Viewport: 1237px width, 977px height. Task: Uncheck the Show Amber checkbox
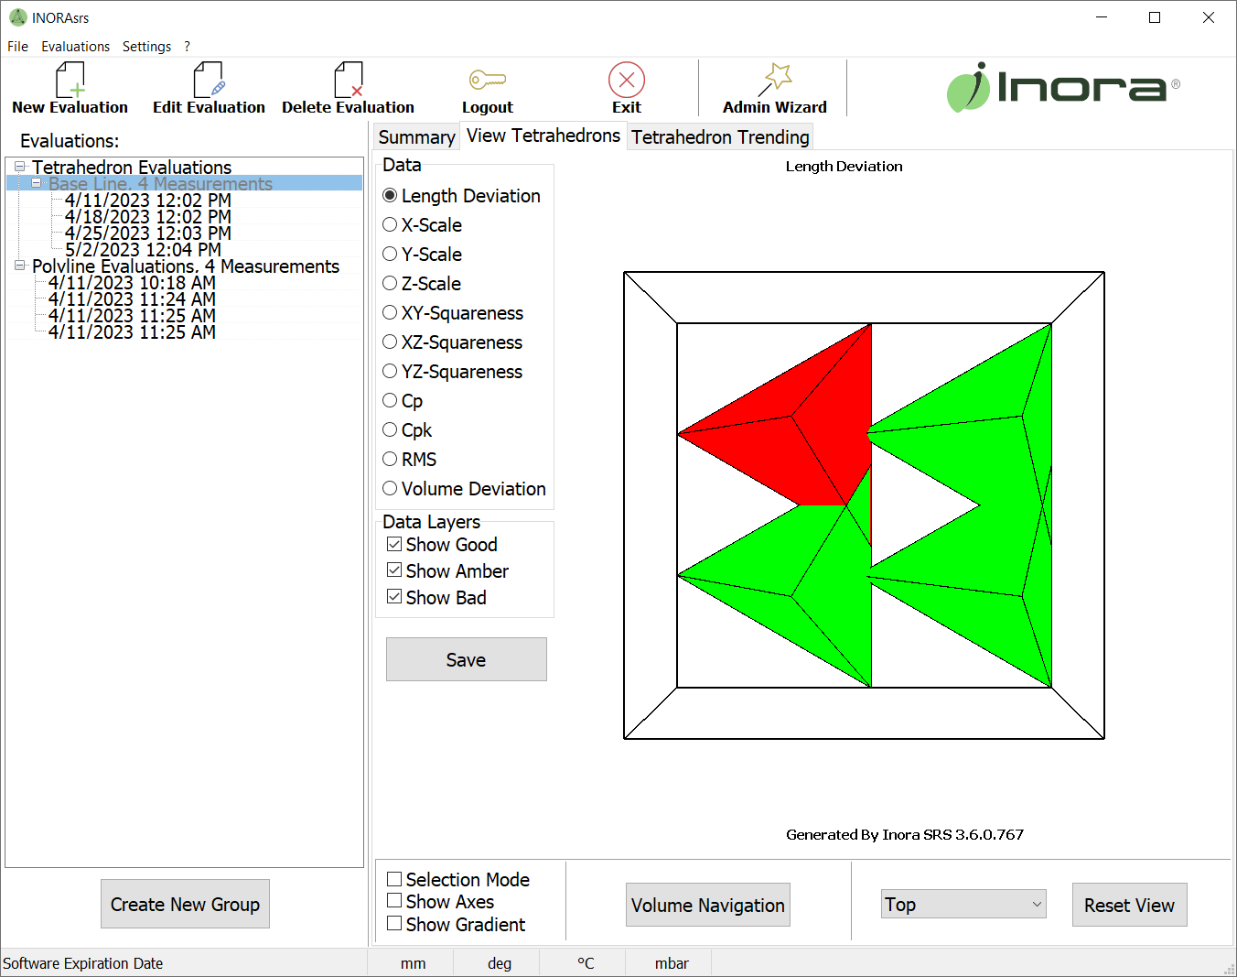(x=394, y=570)
